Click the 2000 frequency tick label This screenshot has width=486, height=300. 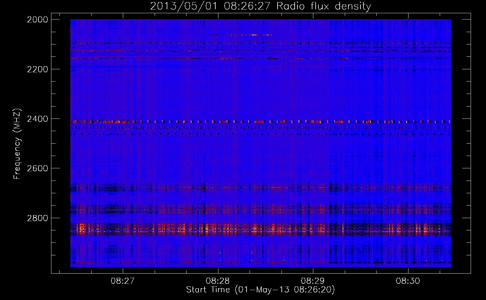coord(38,19)
